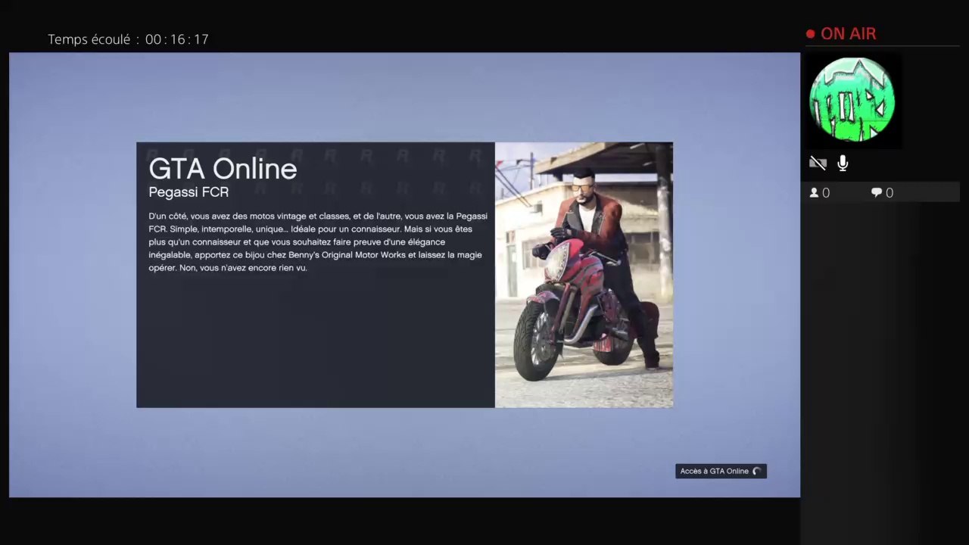Screen dimensions: 969x545
Task: Click the Pegassi FCR motorcycle image
Action: tap(584, 275)
